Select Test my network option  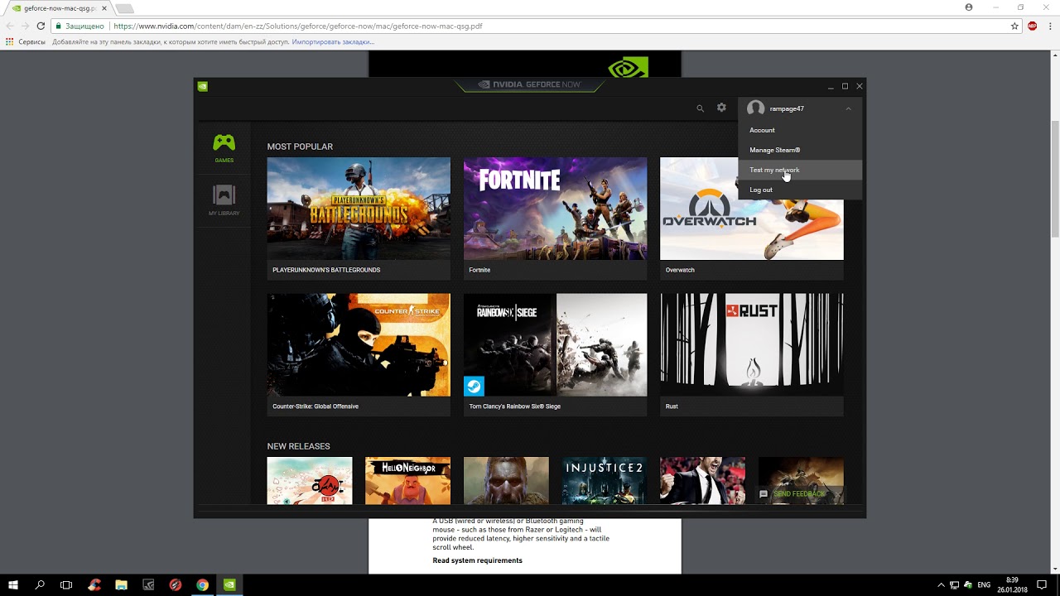800,170
